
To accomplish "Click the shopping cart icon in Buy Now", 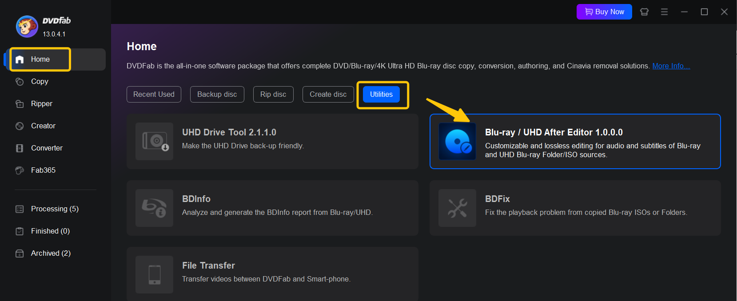I will [x=589, y=12].
